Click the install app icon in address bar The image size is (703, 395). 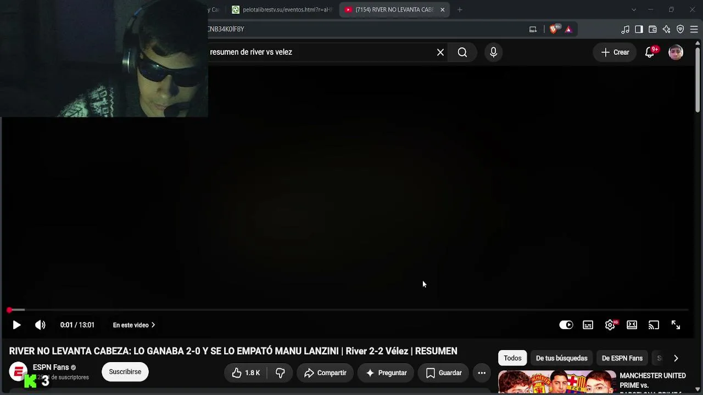pyautogui.click(x=533, y=29)
